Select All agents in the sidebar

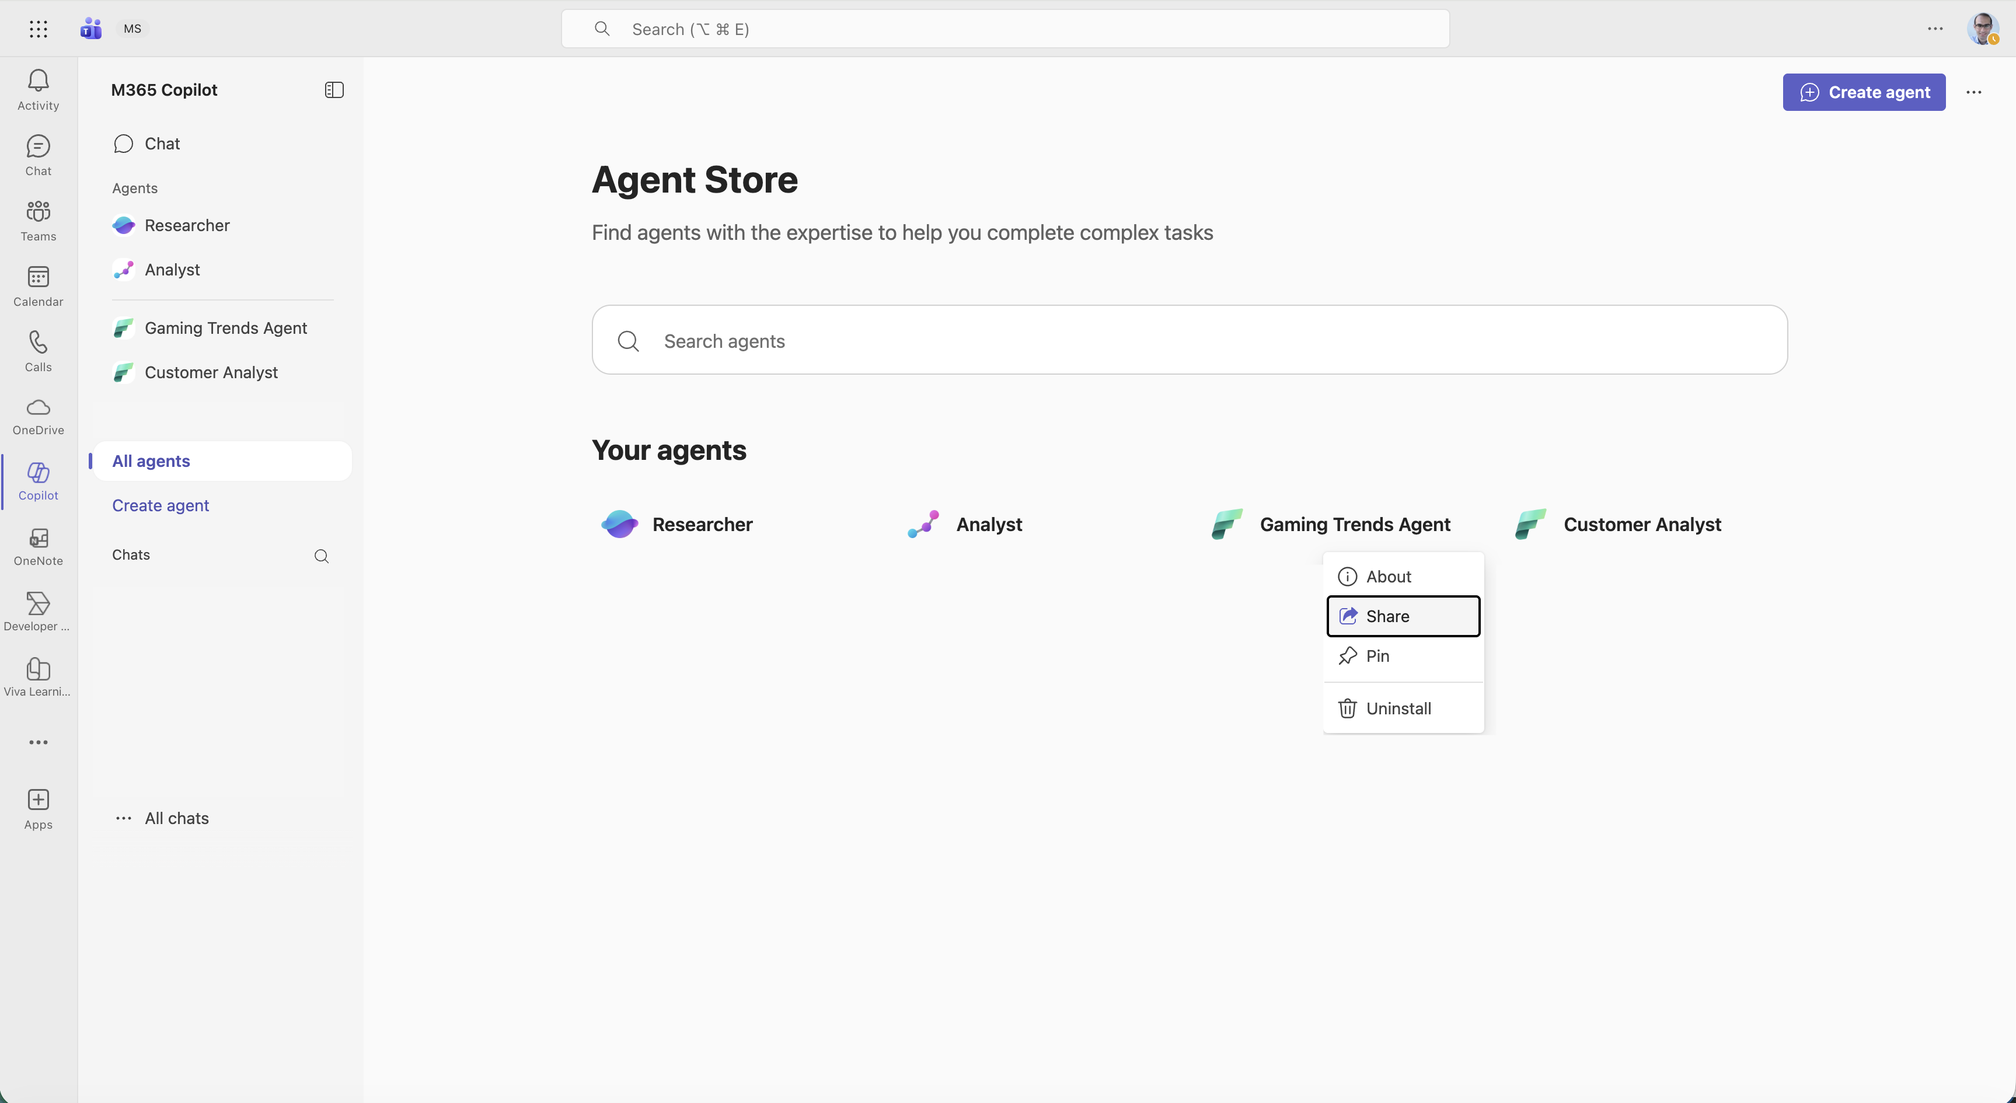tap(222, 462)
